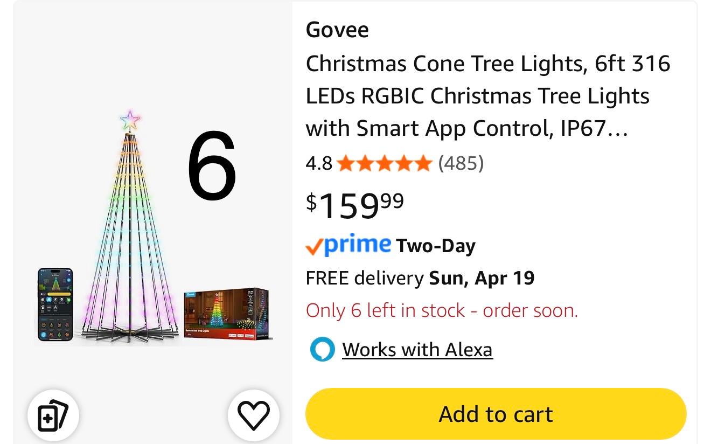Click the 4.8 rating number
The image size is (711, 444).
319,163
